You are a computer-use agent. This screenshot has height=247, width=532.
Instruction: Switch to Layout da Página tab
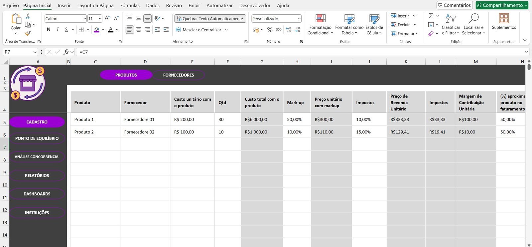pyautogui.click(x=95, y=5)
